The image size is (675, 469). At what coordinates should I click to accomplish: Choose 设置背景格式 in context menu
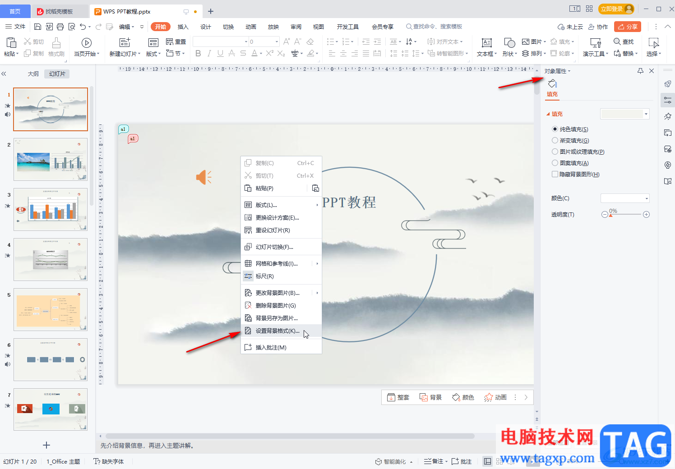point(281,331)
